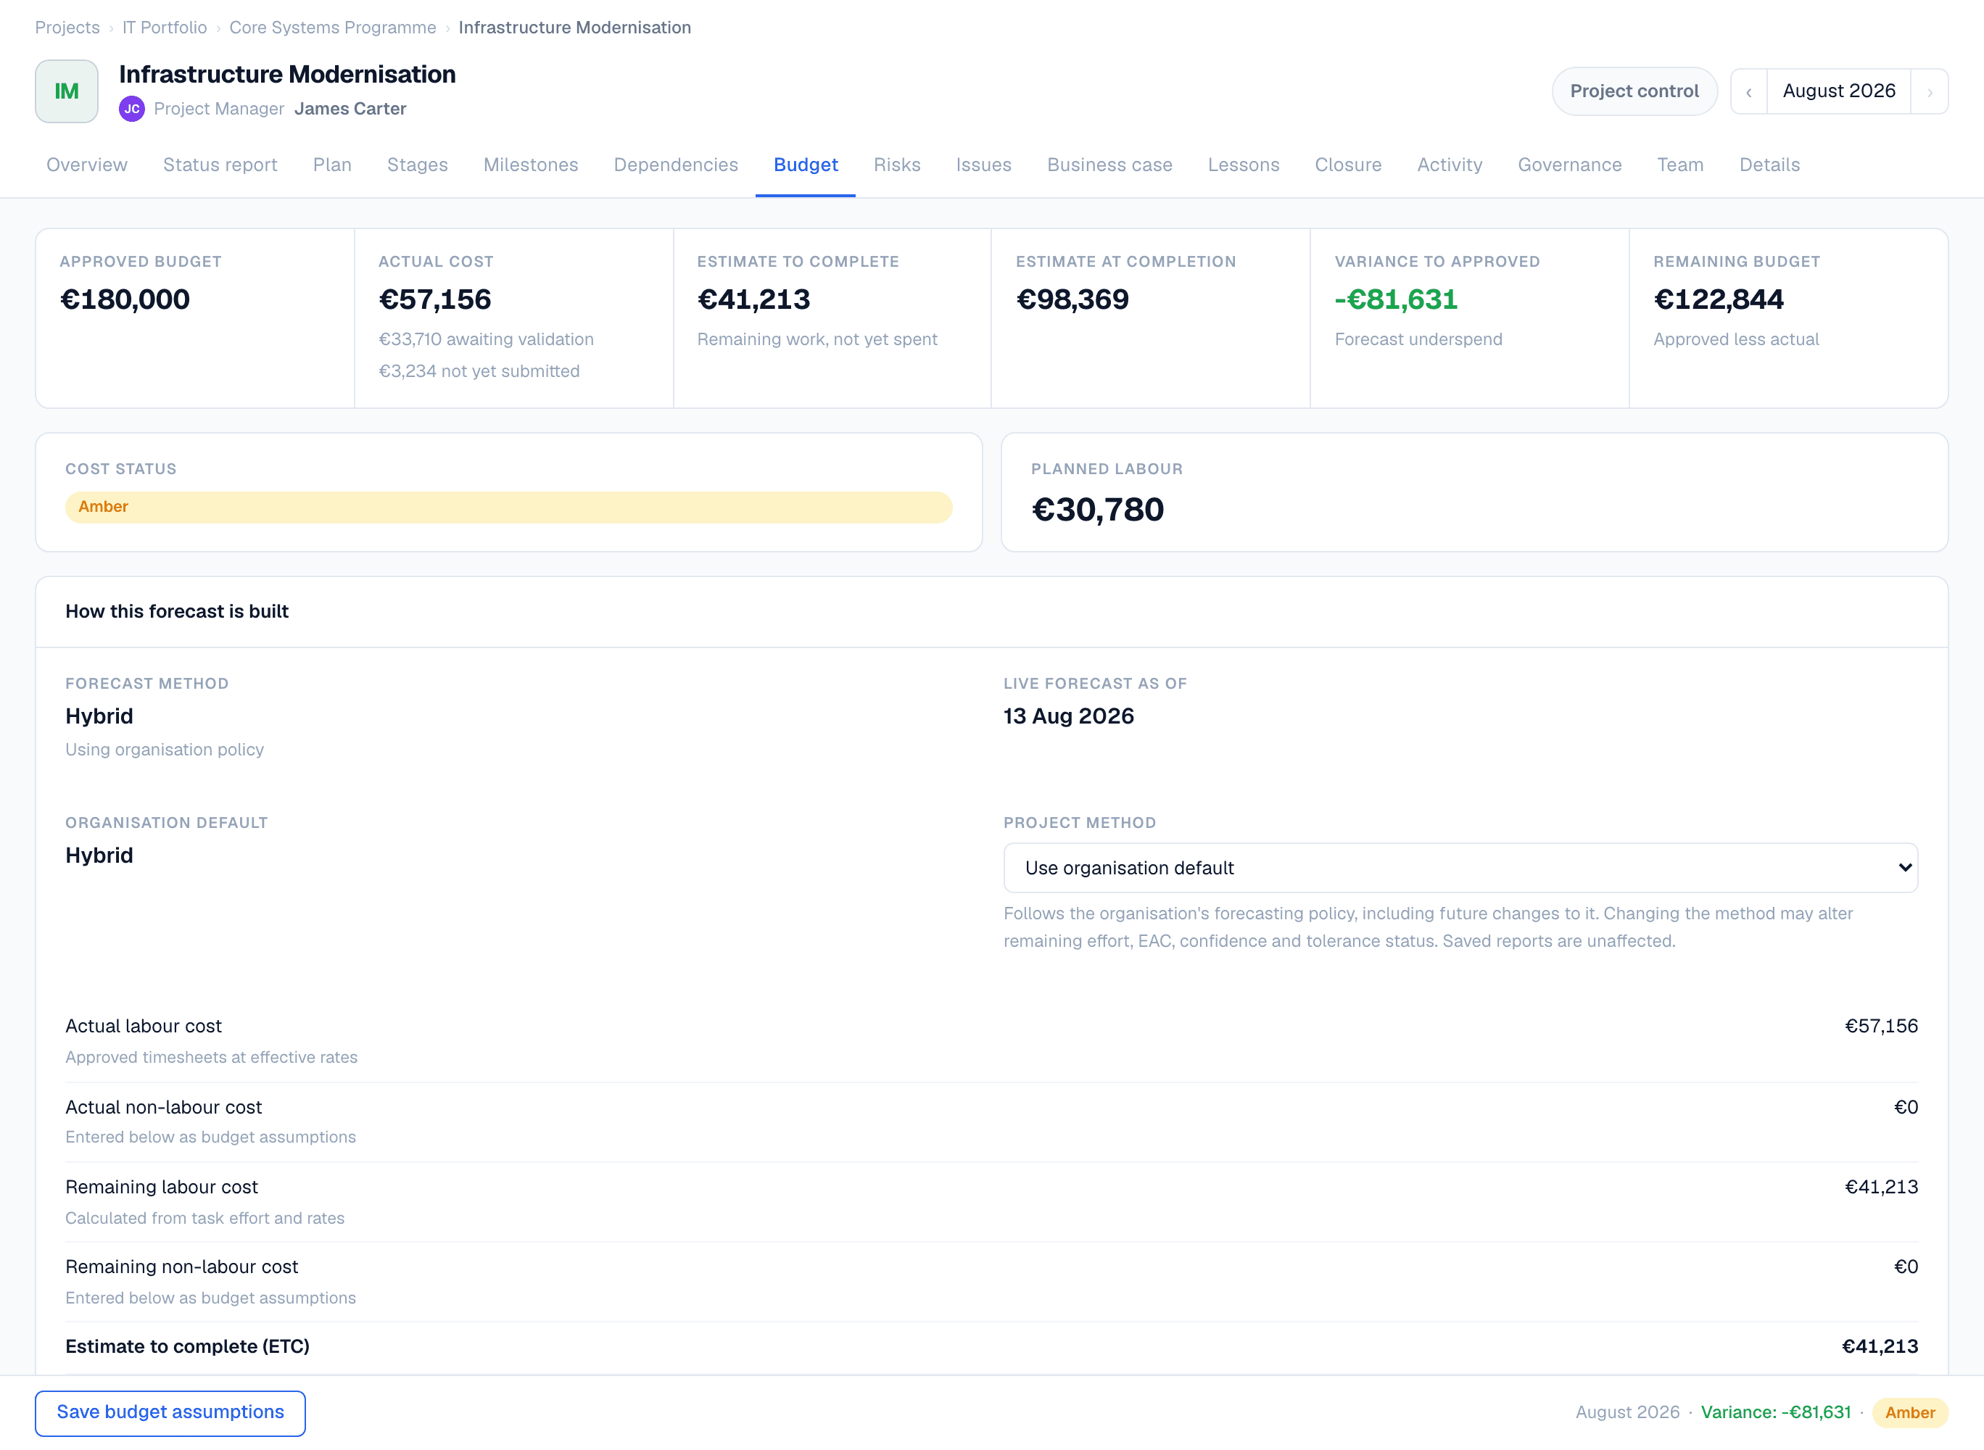
Task: Click the €122,844 remaining budget value
Action: pos(1718,299)
